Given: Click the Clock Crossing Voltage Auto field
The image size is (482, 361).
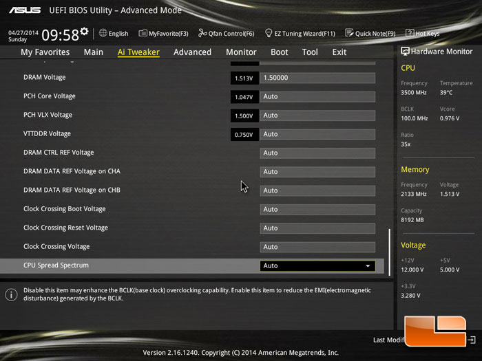Looking at the screenshot, I should [x=317, y=247].
